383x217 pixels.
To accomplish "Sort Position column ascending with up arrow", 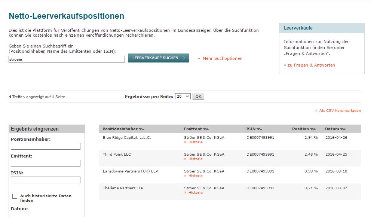I will pyautogui.click(x=315, y=129).
